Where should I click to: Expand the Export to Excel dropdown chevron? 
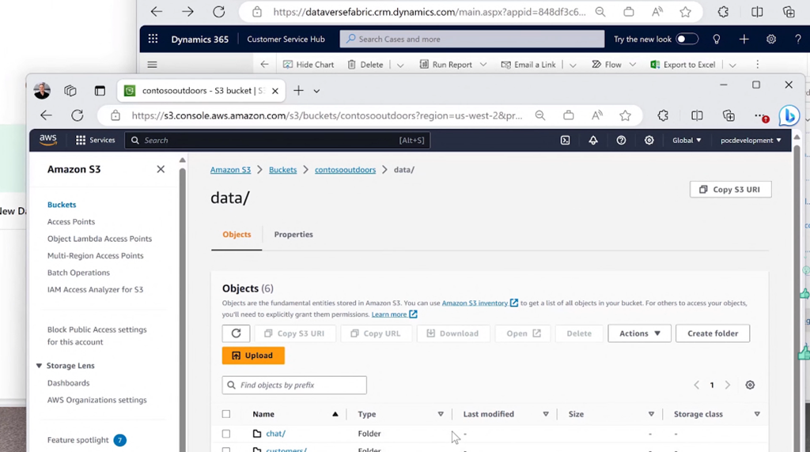732,65
